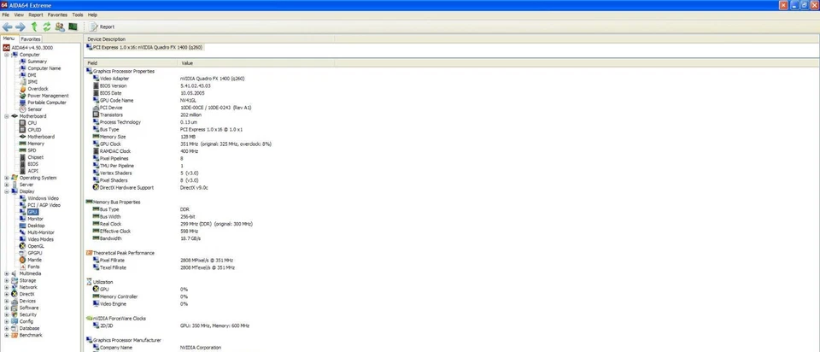
Task: Click the Value column header
Action: 255,62
